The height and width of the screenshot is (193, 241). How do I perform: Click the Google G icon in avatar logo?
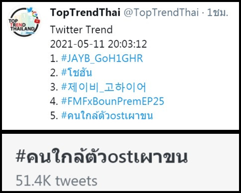[35, 14]
